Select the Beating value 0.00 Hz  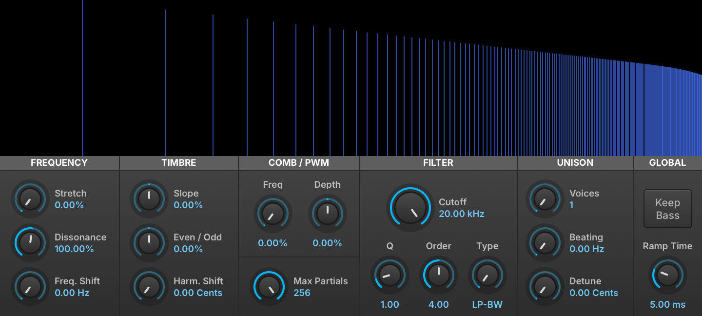point(587,249)
